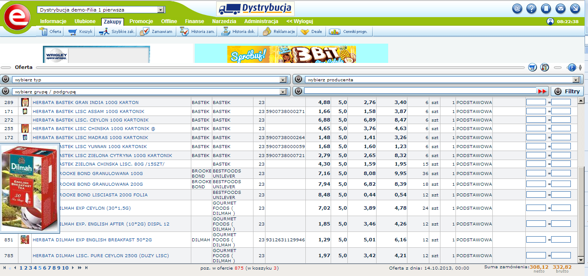Click the user avatar icon beside the clock
This screenshot has height=276, width=588.
[x=550, y=21]
